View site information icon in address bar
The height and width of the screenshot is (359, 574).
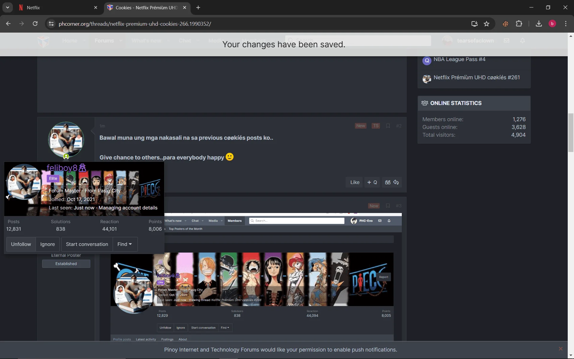pos(51,24)
